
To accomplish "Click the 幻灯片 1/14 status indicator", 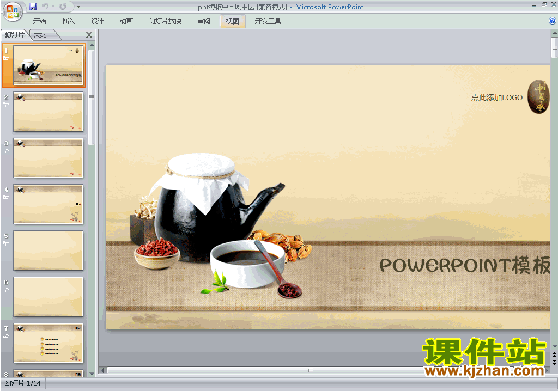I will [x=23, y=383].
